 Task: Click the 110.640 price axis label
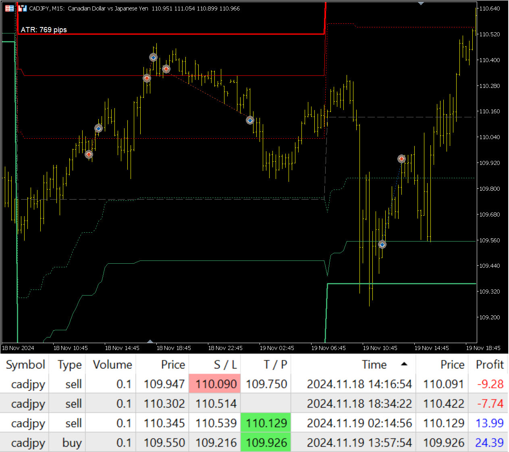(489, 8)
